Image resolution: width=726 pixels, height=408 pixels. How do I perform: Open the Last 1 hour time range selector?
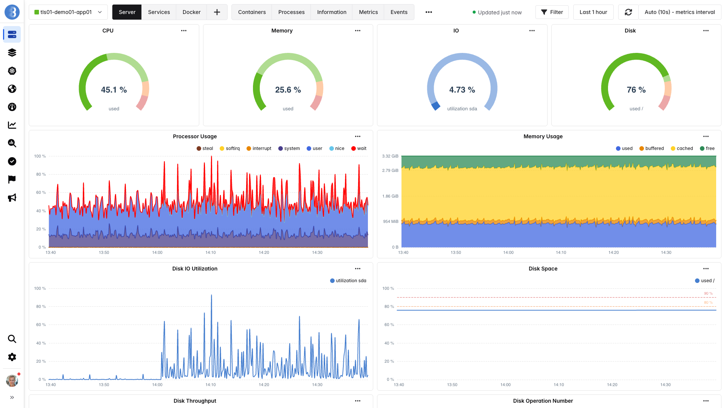[593, 12]
